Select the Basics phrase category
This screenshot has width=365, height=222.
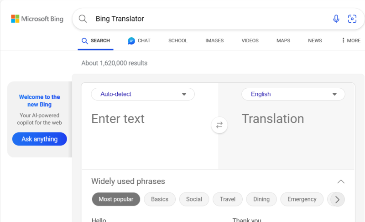[x=160, y=199]
